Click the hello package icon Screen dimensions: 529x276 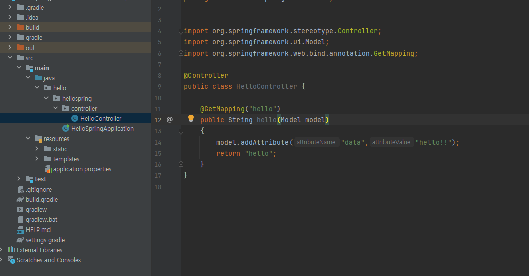[47, 88]
